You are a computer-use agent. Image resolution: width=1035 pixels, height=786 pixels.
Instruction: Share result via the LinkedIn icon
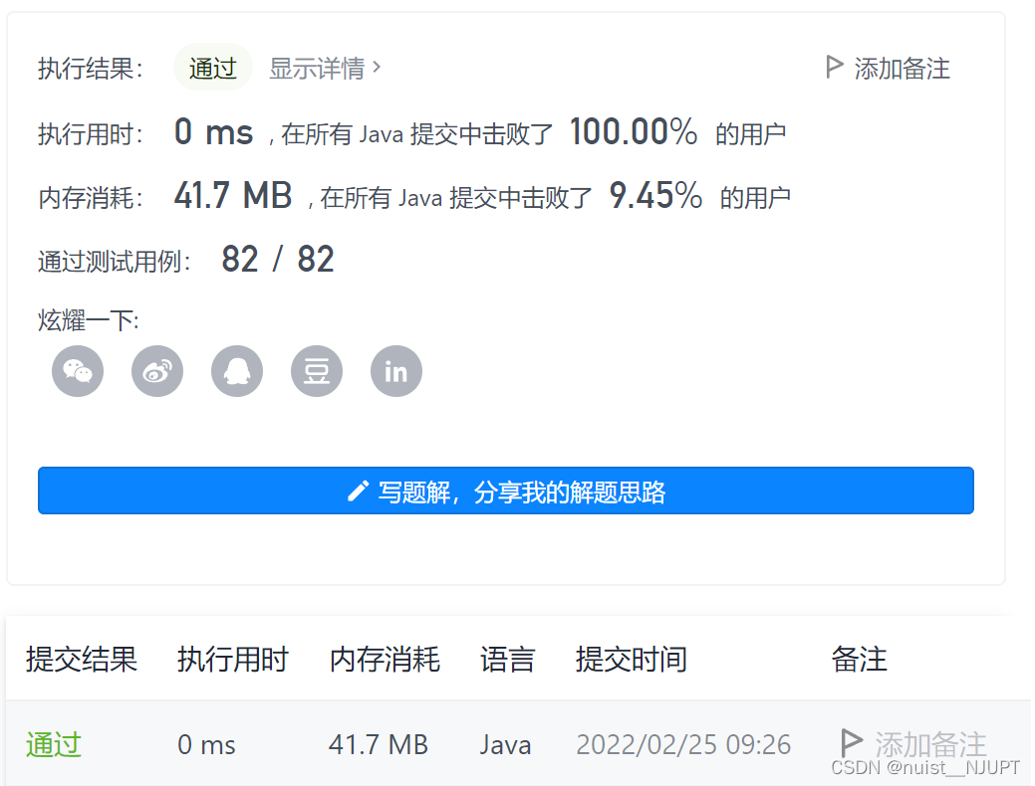tap(395, 370)
